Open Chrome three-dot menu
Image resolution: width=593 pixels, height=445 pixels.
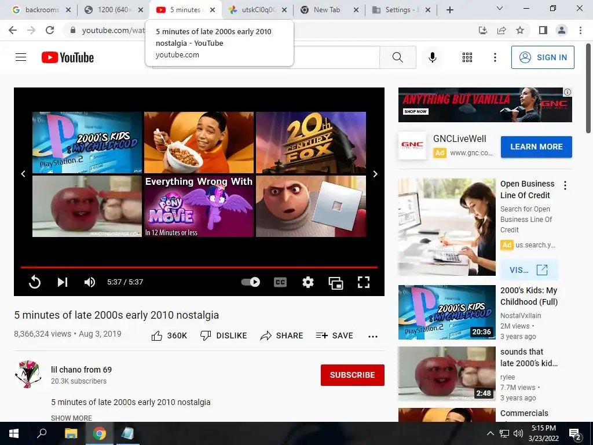click(580, 30)
